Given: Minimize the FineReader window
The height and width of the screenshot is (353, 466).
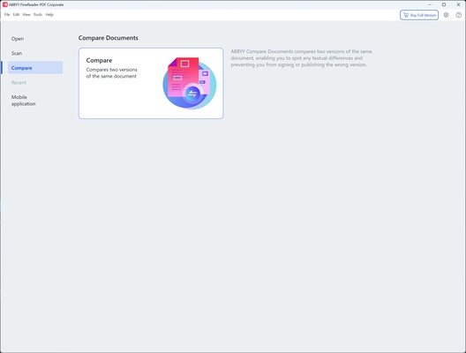Looking at the screenshot, I should click(430, 4).
